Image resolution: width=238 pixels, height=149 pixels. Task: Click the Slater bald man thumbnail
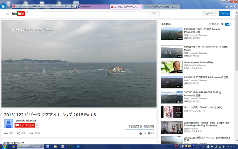(x=172, y=67)
